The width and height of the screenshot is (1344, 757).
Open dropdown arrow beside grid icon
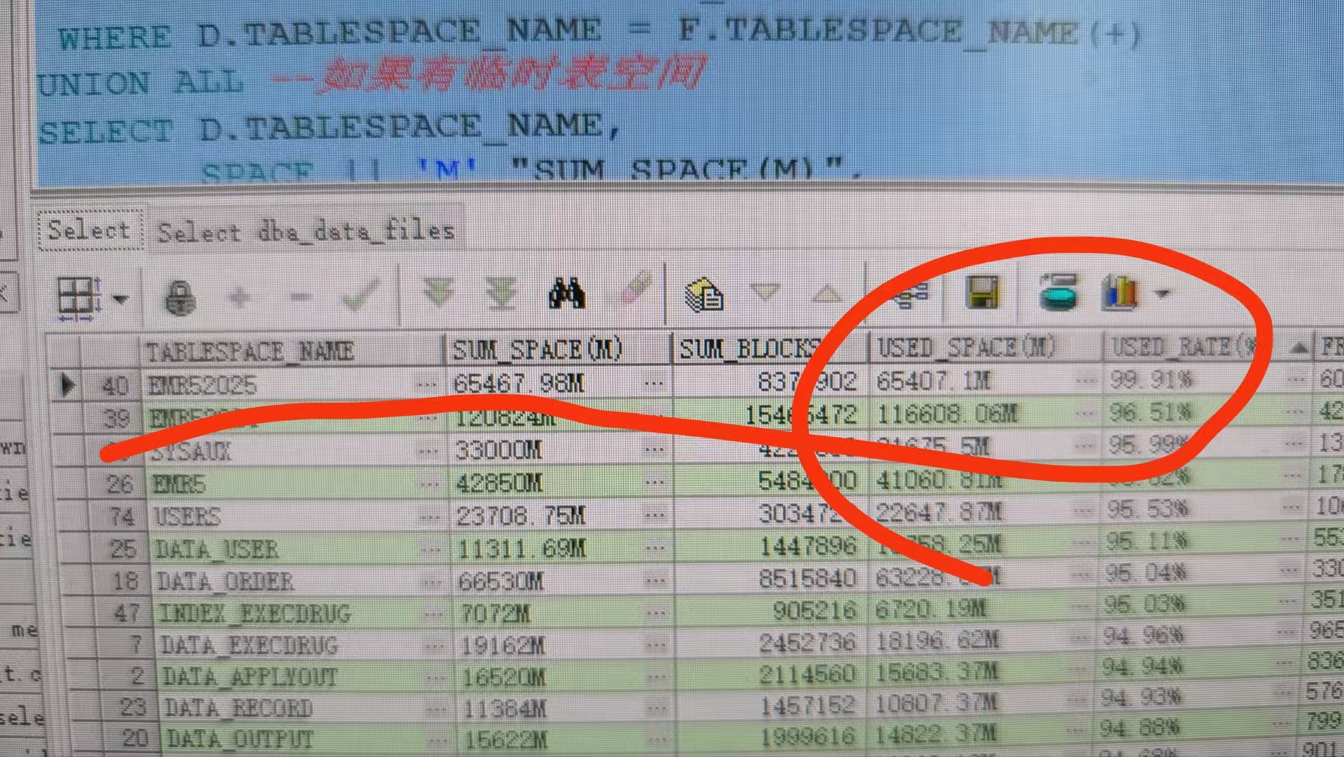[x=121, y=300]
